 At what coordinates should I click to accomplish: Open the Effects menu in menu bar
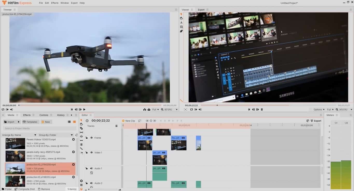(55, 3)
